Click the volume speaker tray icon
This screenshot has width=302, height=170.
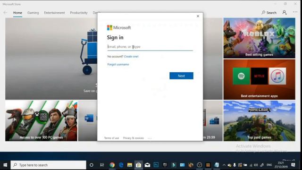[x=256, y=165]
